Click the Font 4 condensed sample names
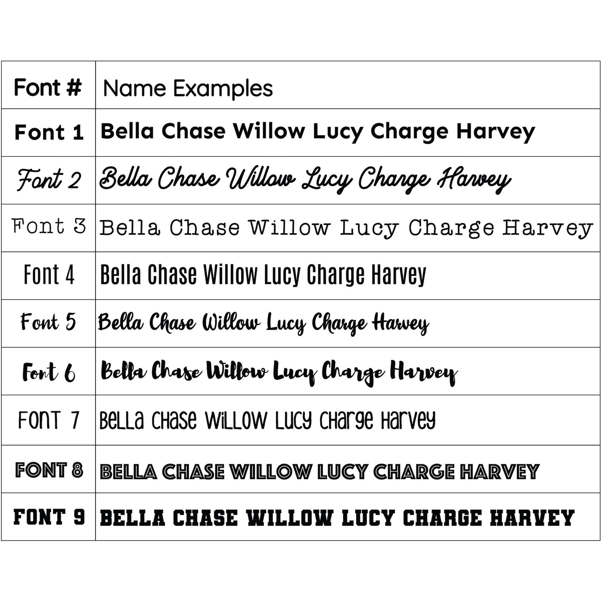This screenshot has width=602, height=602. click(x=263, y=275)
